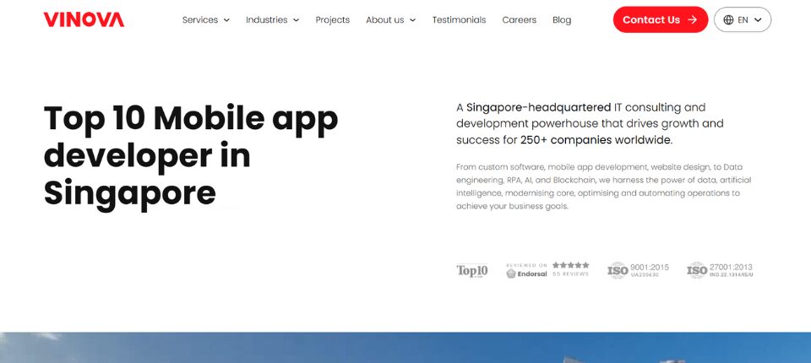The image size is (811, 363).
Task: Click the globe icon in language selector
Action: [x=729, y=19]
